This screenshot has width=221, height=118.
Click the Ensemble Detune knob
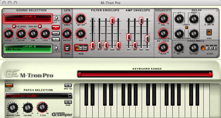[194, 47]
